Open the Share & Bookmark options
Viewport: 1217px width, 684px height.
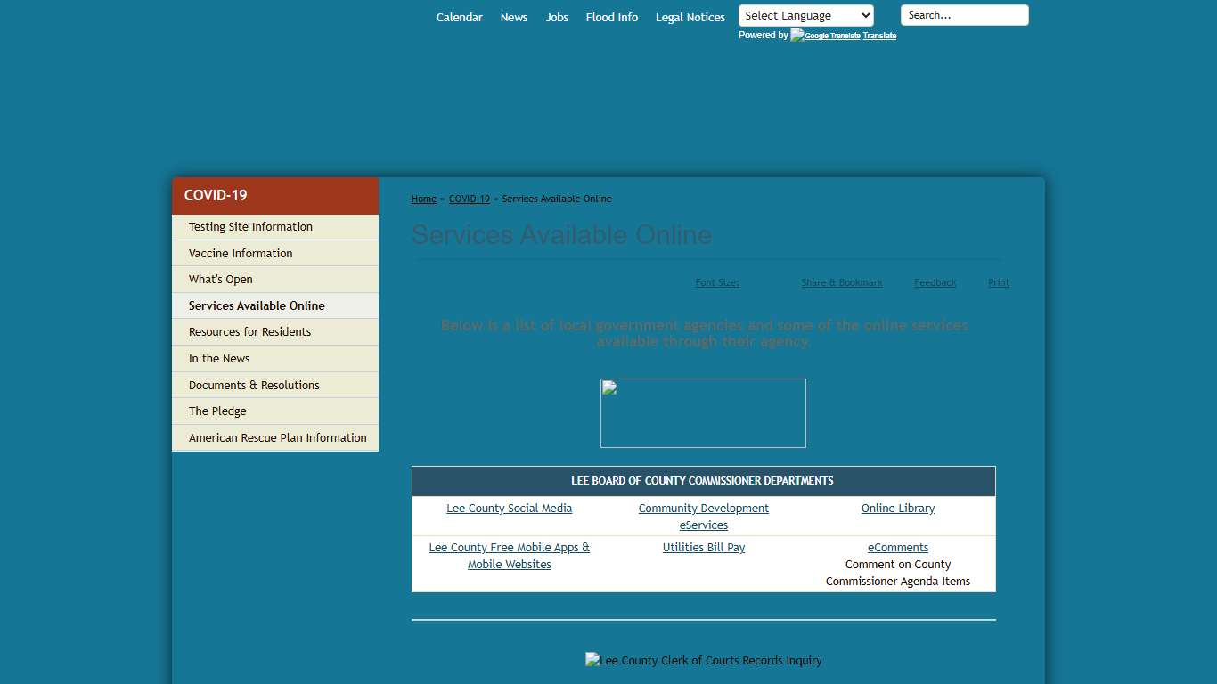pyautogui.click(x=841, y=282)
